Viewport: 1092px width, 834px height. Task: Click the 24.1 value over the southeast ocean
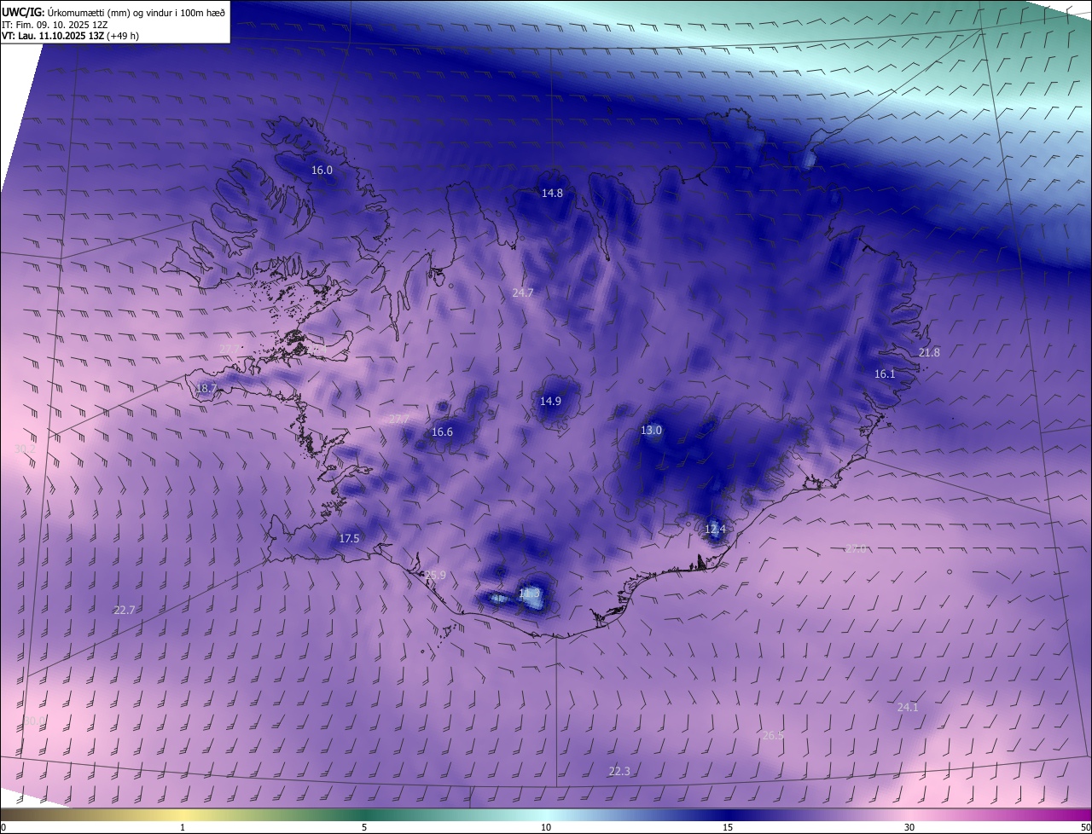click(x=908, y=708)
